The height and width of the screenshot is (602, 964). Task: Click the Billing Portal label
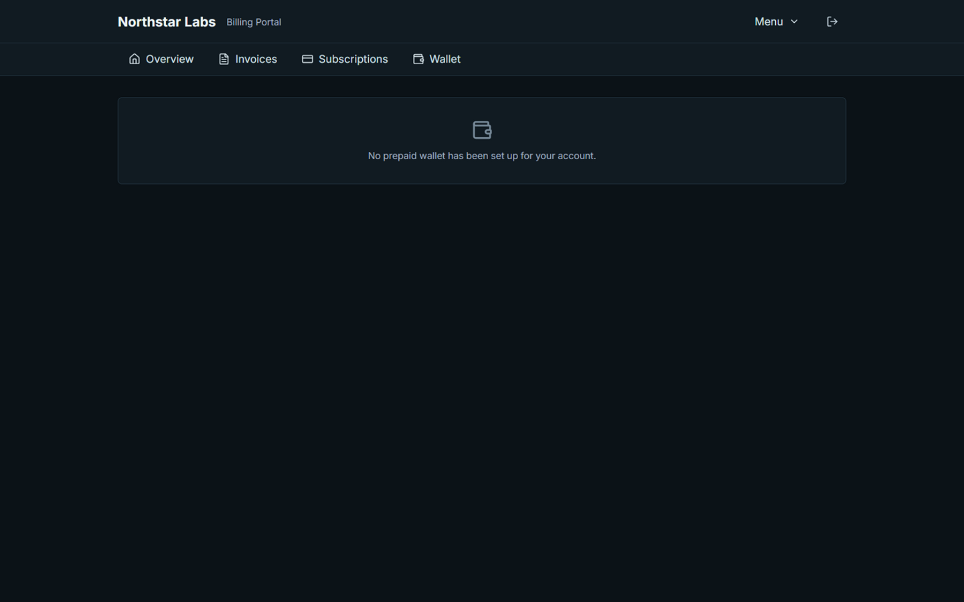[x=254, y=22]
